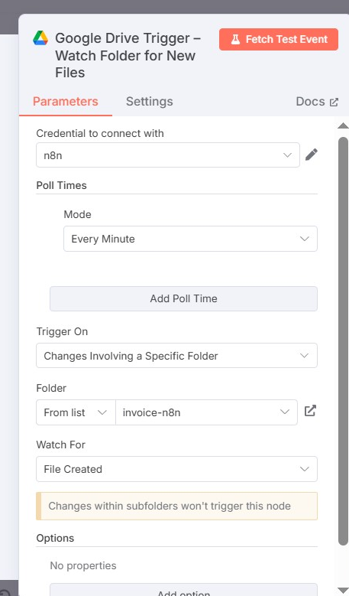Open the Trigger On dropdown

point(176,356)
